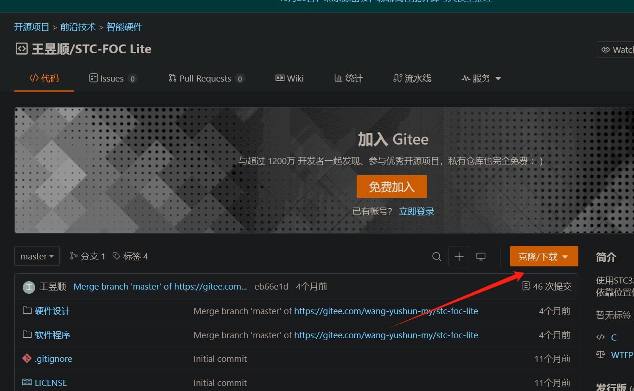Viewport: 634px width, 391px height.
Task: Click the C language link in sidebar
Action: [x=614, y=337]
